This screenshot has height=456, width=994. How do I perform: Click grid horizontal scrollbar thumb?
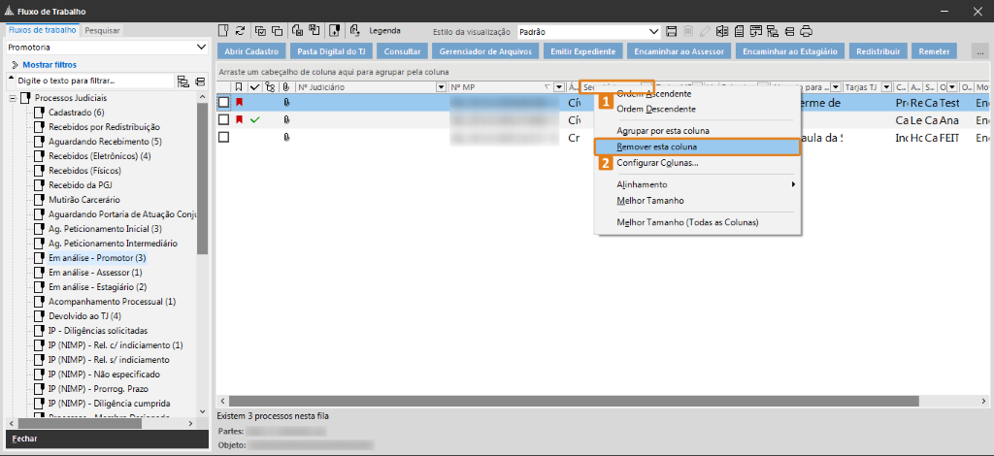click(x=574, y=401)
